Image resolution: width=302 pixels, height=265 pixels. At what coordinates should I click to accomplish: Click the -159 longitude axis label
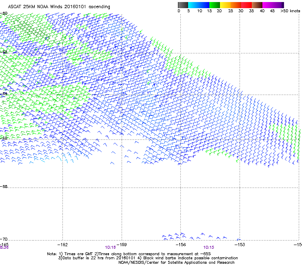pyautogui.click(x=122, y=245)
